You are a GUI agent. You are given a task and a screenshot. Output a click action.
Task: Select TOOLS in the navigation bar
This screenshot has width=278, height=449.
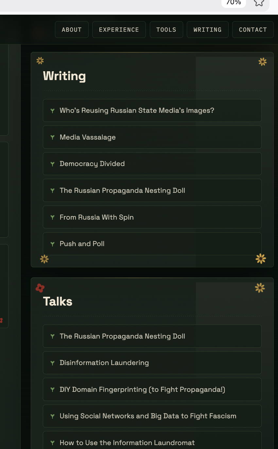(166, 30)
